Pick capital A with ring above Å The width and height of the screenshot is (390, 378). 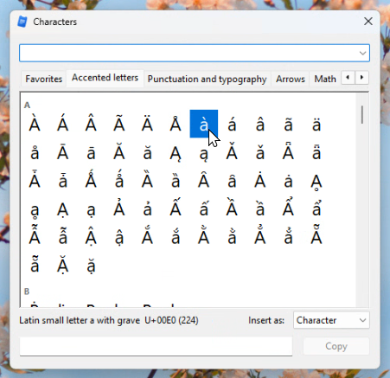[x=176, y=124]
